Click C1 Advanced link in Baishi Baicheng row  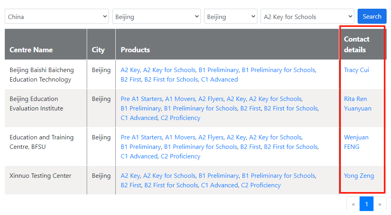220,80
